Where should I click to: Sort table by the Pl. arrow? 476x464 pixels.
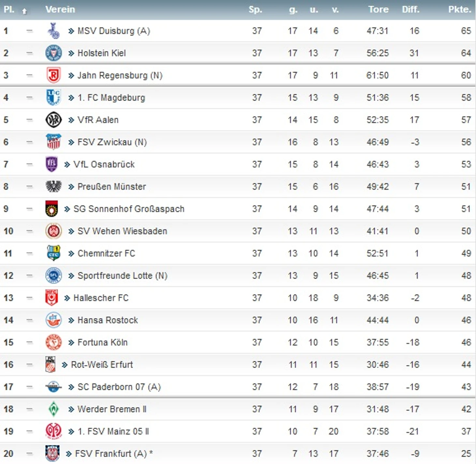click(24, 11)
